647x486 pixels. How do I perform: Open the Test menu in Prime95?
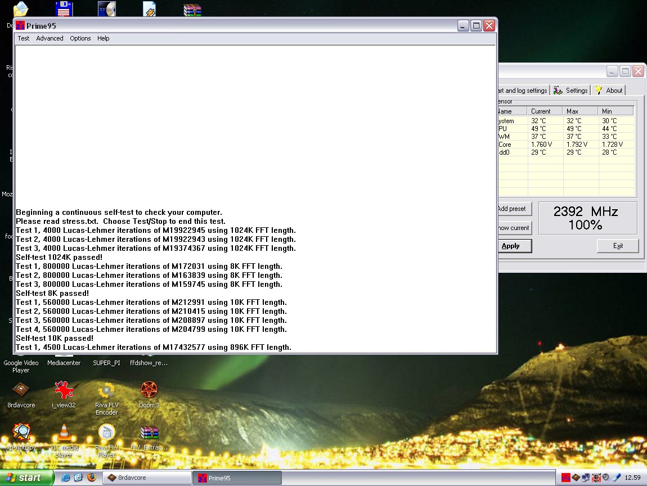coord(24,38)
